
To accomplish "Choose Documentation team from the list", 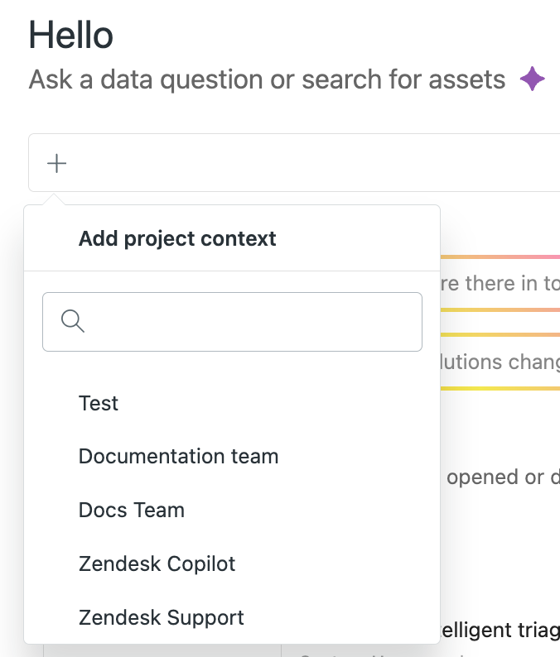I will pyautogui.click(x=178, y=456).
